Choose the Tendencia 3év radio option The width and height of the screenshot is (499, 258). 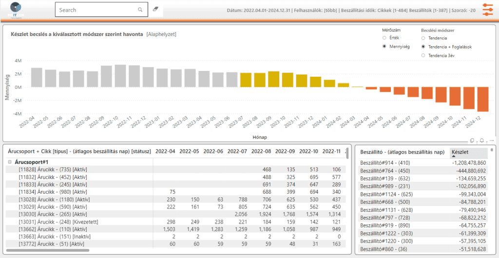point(423,55)
